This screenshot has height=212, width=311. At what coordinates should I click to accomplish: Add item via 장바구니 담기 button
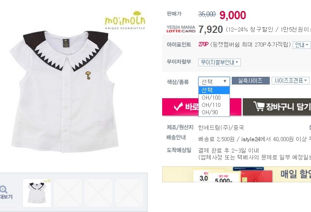coord(277,107)
